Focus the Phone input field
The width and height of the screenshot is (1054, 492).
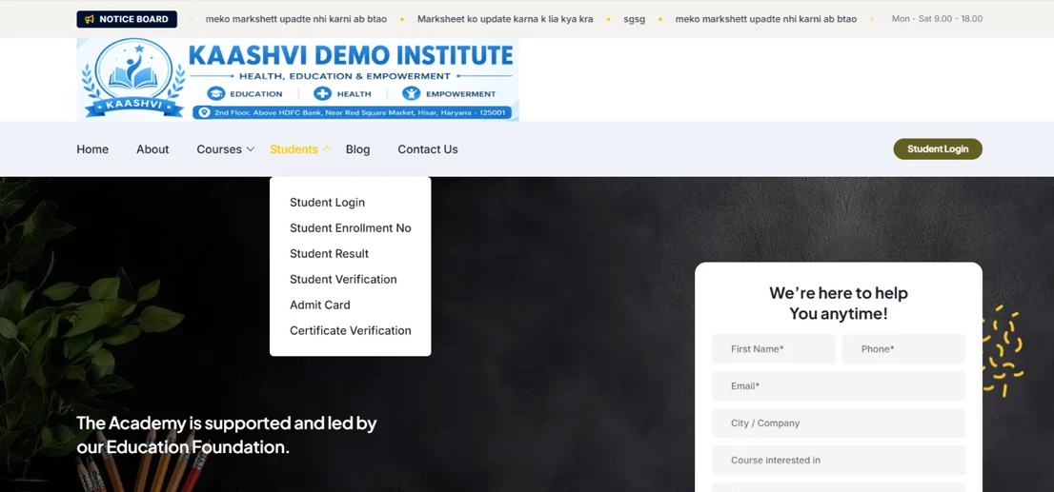903,349
